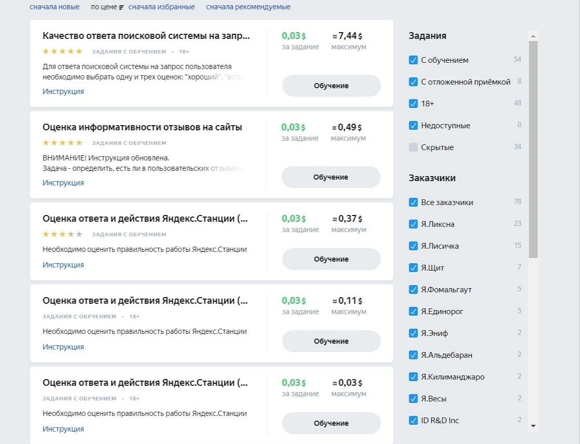Click scrollbar up arrow in filters panel
Screen dimensions: 580x444
click(x=533, y=36)
